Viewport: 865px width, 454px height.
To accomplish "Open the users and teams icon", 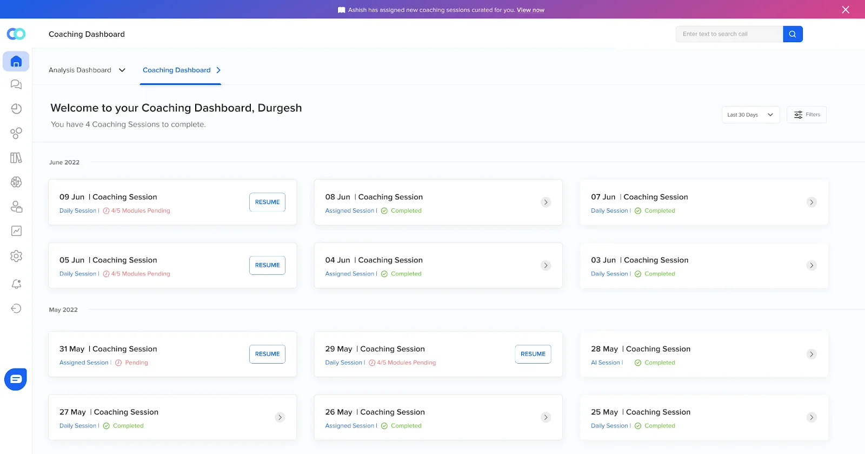I will pos(16,207).
